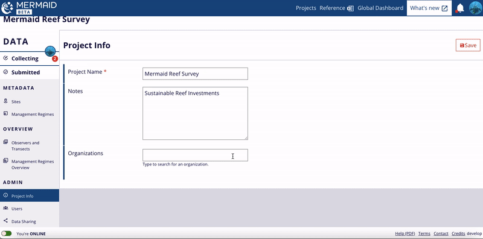The width and height of the screenshot is (483, 239).
Task: Go to the Collecting section
Action: click(25, 59)
